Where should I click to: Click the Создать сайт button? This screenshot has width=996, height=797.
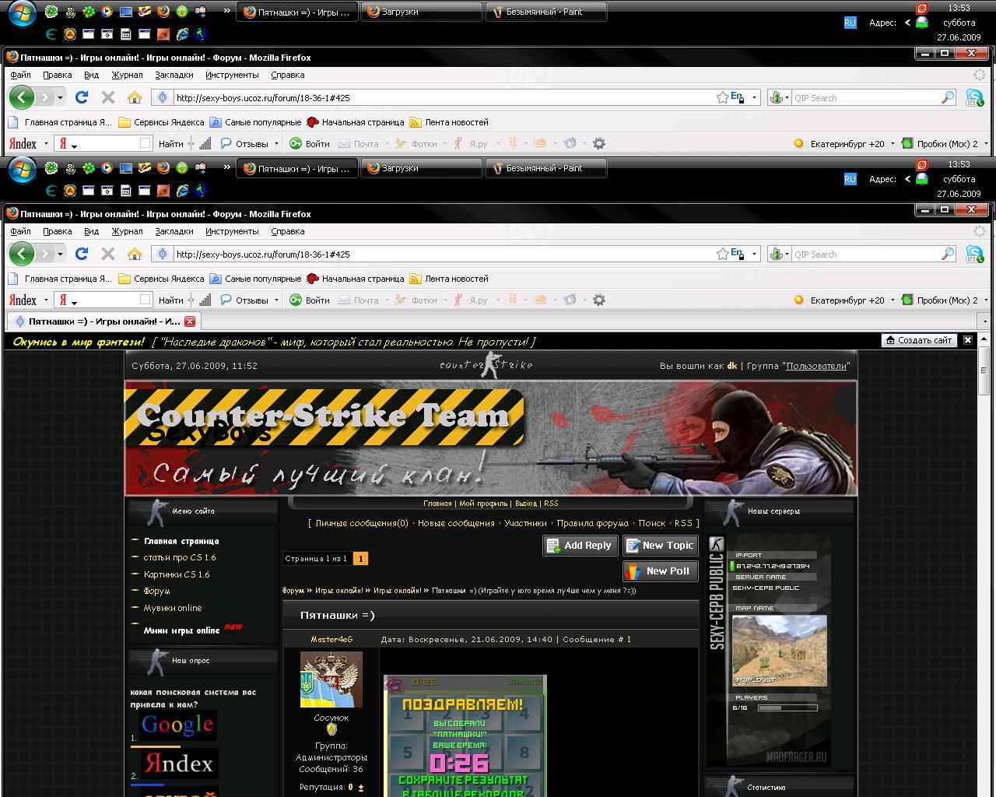pos(917,340)
